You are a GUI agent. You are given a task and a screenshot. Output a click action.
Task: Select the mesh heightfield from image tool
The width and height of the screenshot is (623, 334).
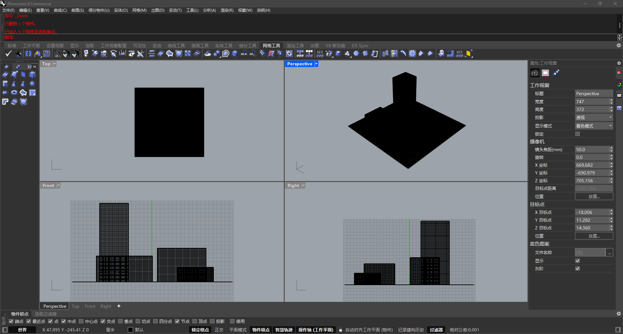pyautogui.click(x=32, y=93)
